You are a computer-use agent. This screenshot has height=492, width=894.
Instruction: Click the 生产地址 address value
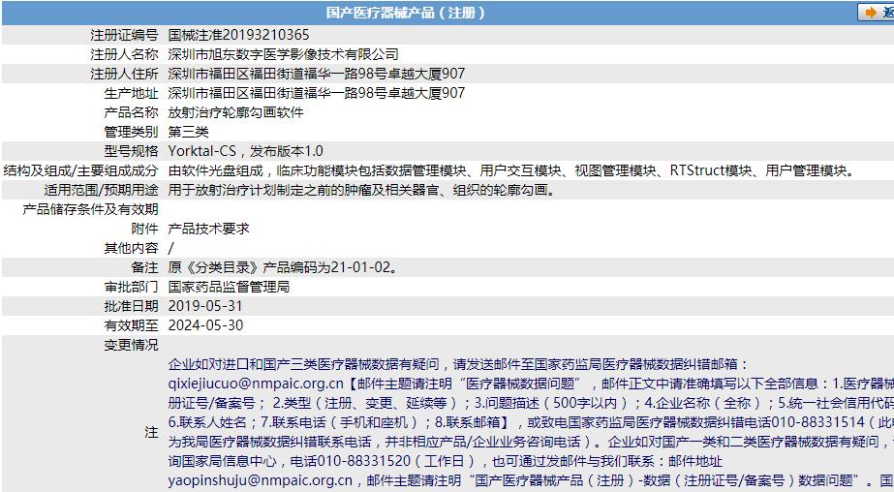[x=316, y=93]
